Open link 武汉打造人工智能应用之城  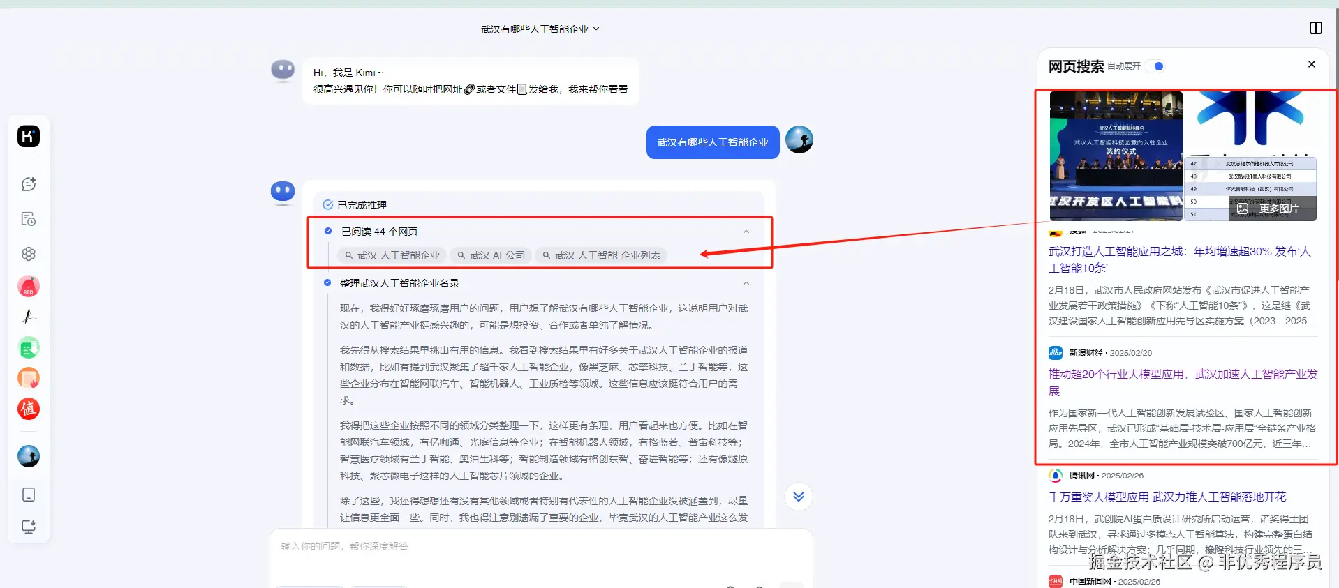point(1179,259)
